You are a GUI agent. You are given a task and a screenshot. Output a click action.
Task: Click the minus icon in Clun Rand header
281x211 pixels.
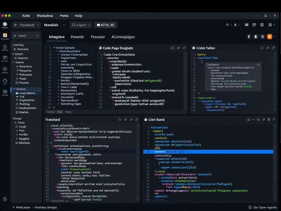pyautogui.click(x=253, y=120)
